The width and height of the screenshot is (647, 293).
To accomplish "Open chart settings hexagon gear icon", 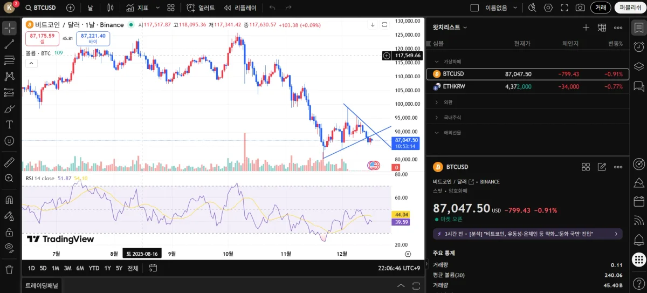I will pos(548,8).
